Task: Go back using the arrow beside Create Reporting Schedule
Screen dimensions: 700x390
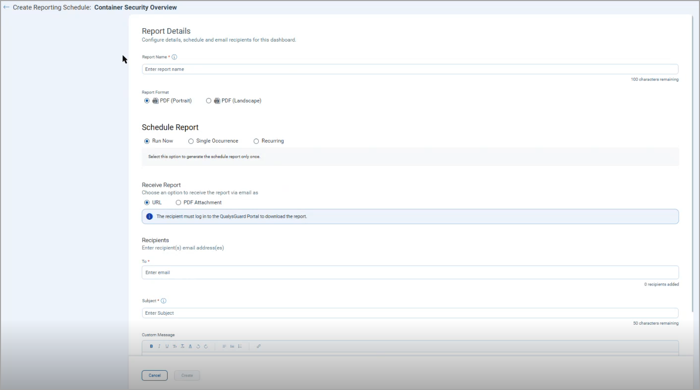Action: (x=6, y=7)
